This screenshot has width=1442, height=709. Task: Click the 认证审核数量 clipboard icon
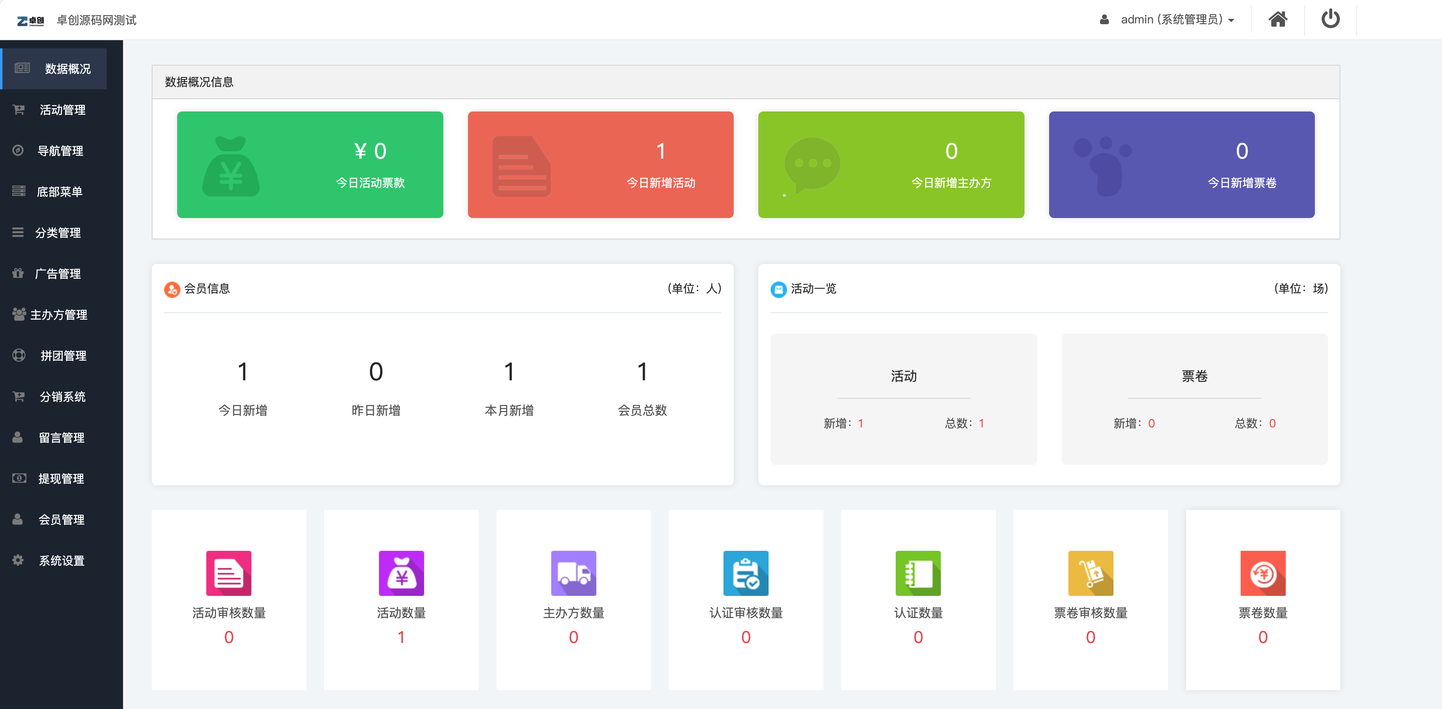[746, 573]
